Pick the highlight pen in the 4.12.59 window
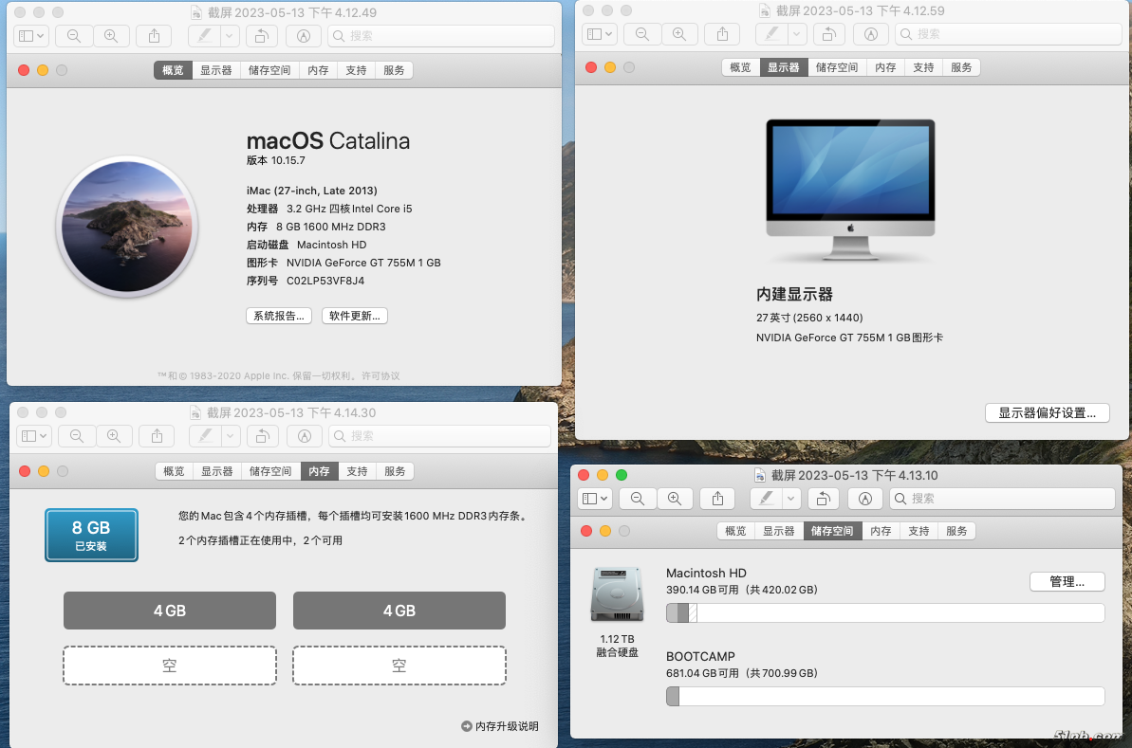 771,34
